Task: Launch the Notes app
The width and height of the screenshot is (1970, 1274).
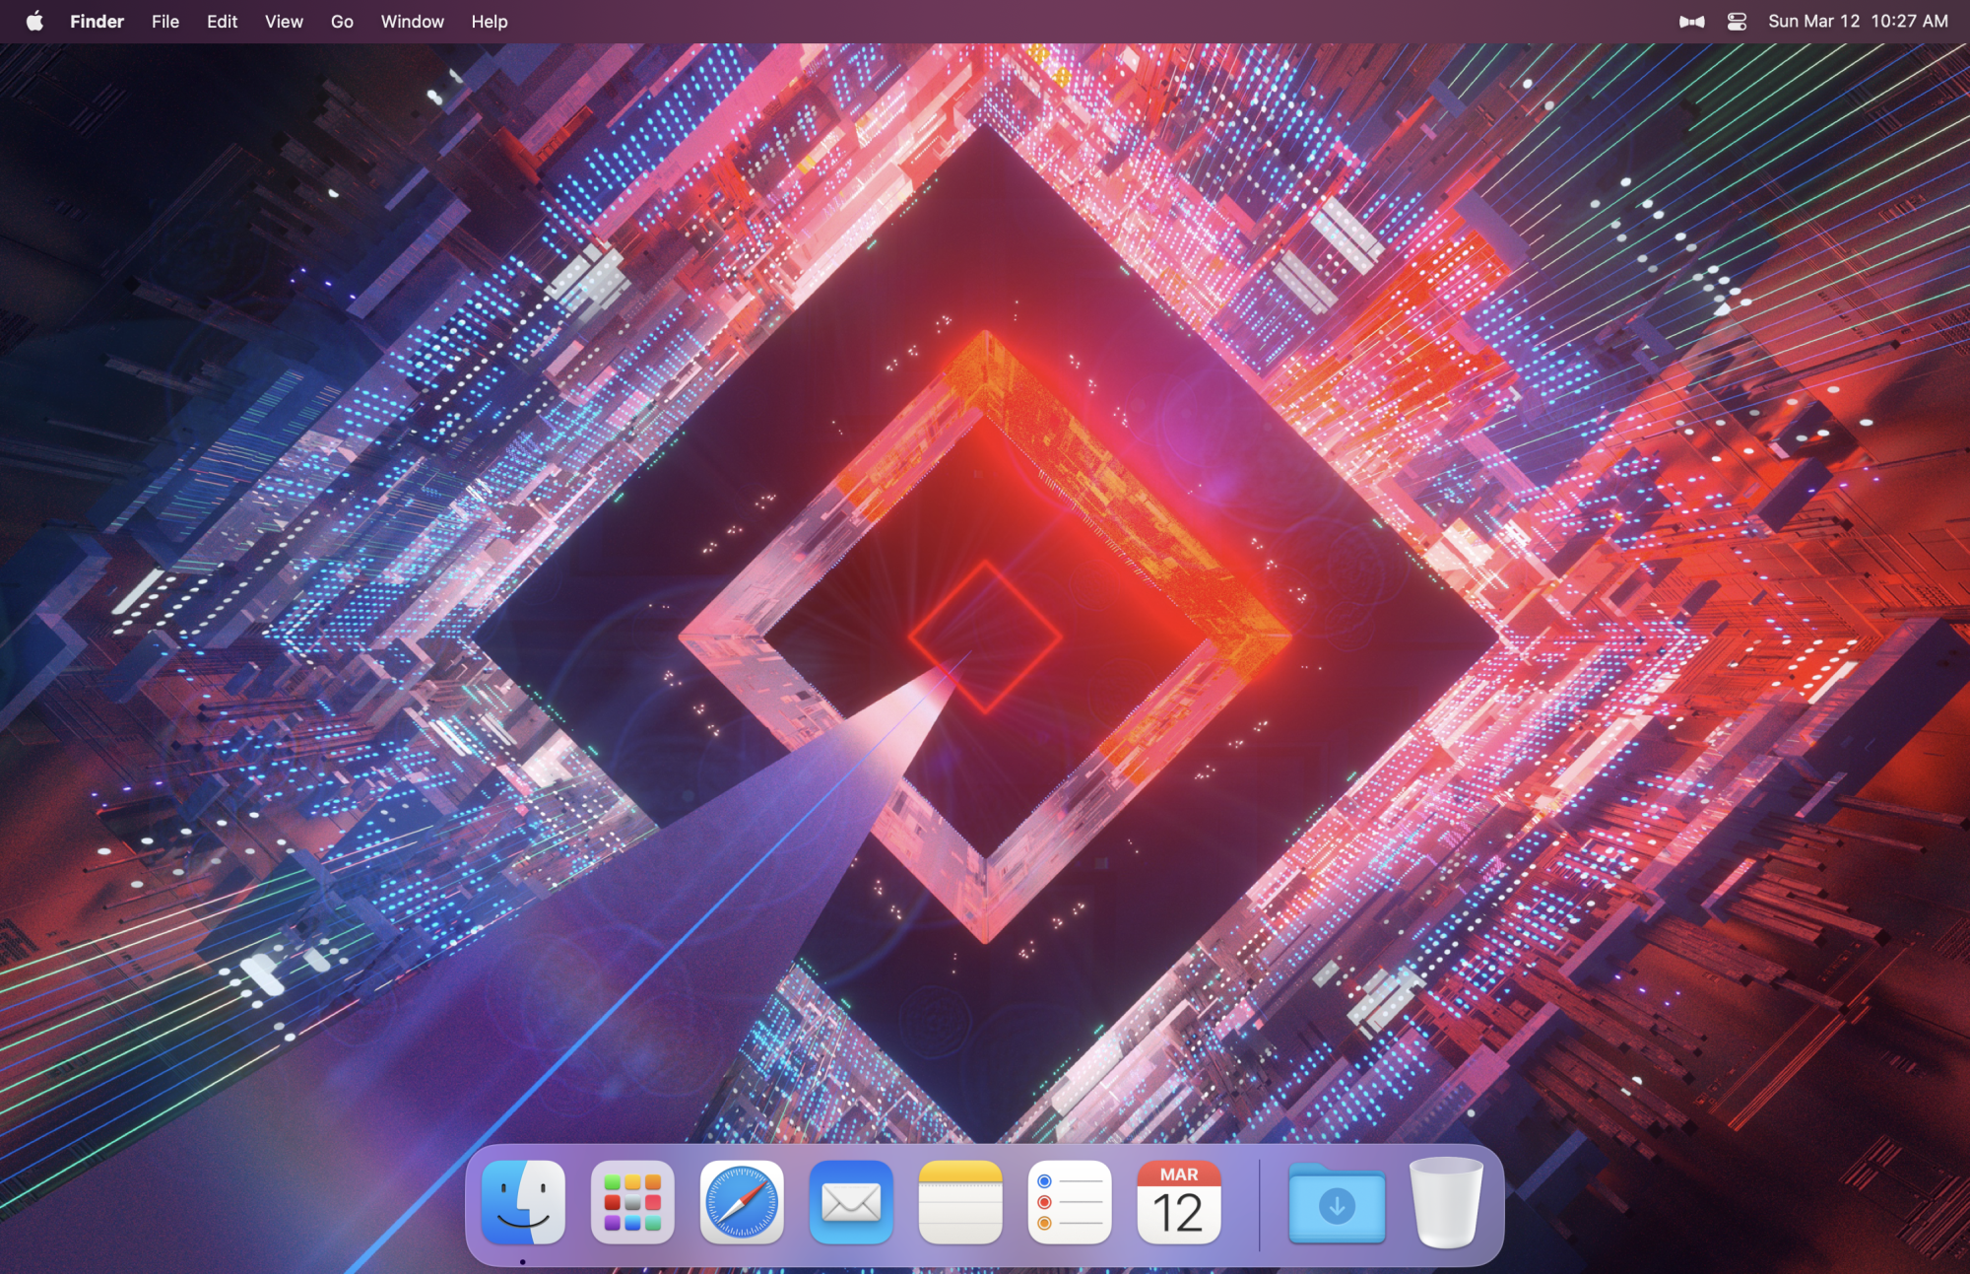Action: click(960, 1202)
